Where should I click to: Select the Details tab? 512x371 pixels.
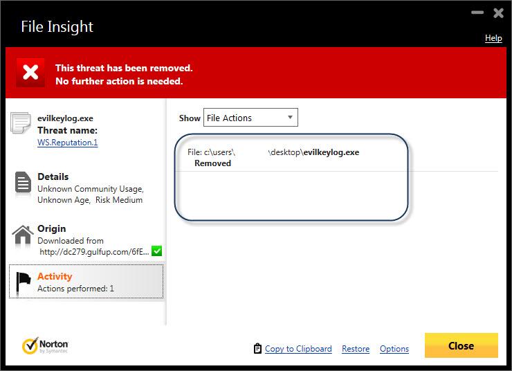tap(86, 188)
